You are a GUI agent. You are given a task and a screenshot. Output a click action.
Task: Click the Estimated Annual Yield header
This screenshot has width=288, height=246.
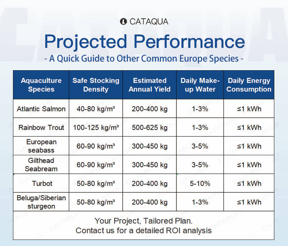149,85
